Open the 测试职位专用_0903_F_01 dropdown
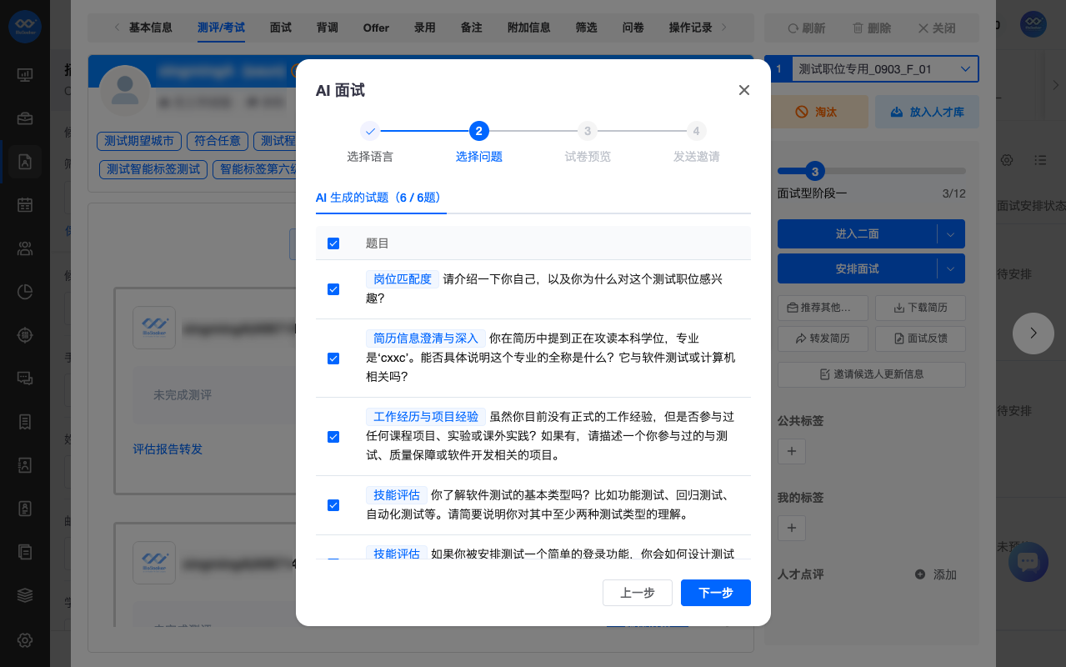Viewport: 1066px width, 667px height. tap(883, 69)
